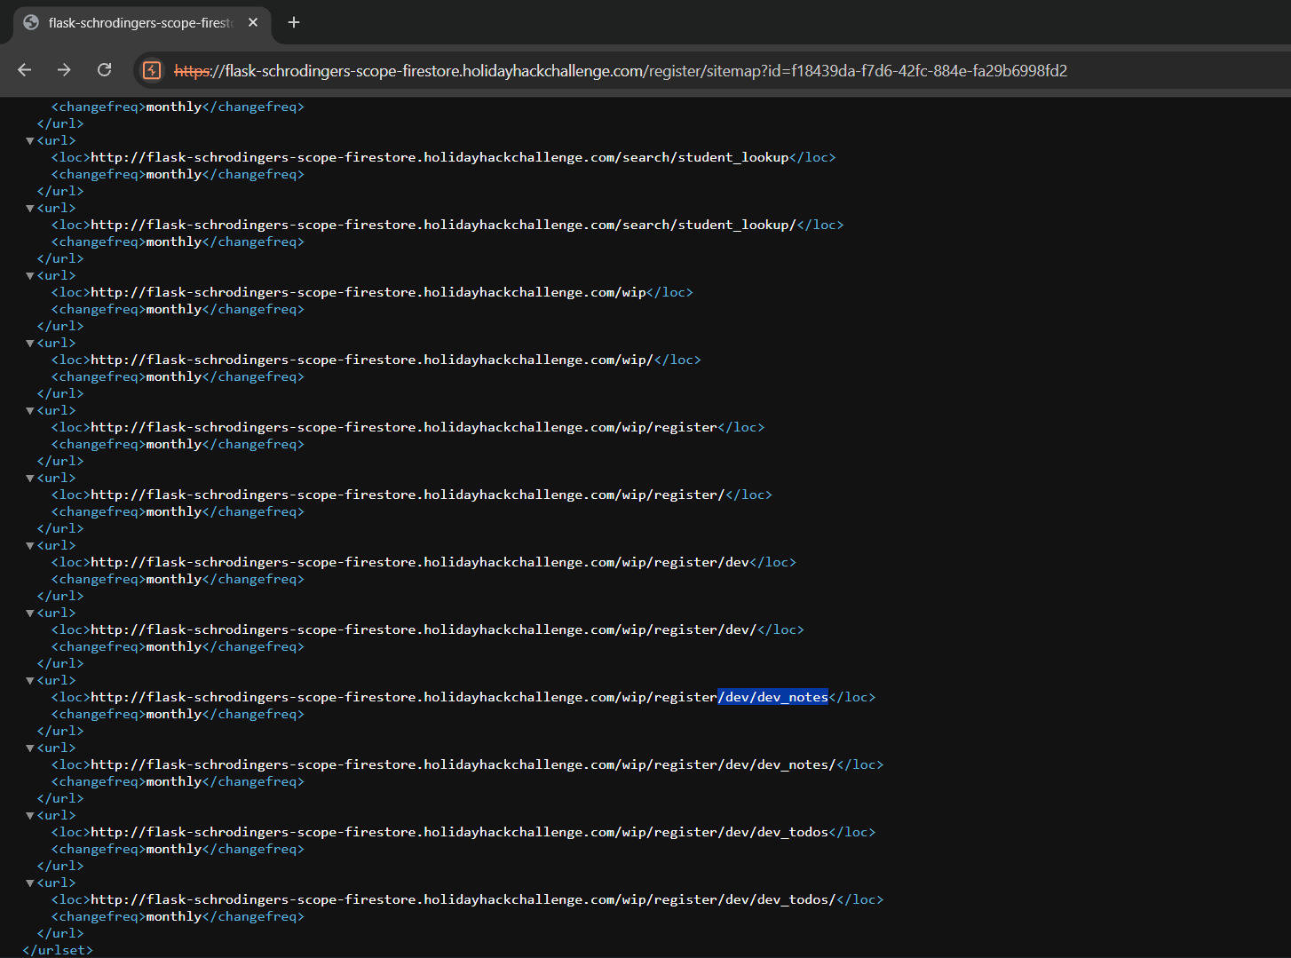Screen dimensions: 1291x958
Task: Collapse the url node containing dev_notes/ loc
Action: (30, 748)
